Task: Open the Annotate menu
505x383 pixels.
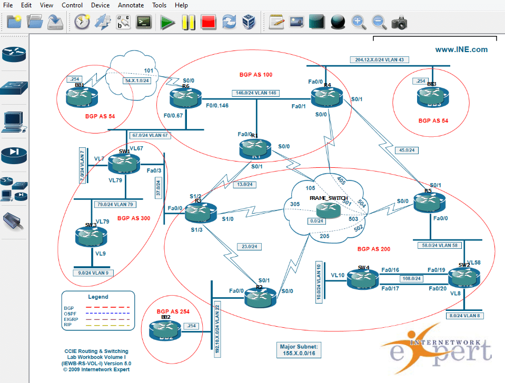Action: pyautogui.click(x=131, y=5)
